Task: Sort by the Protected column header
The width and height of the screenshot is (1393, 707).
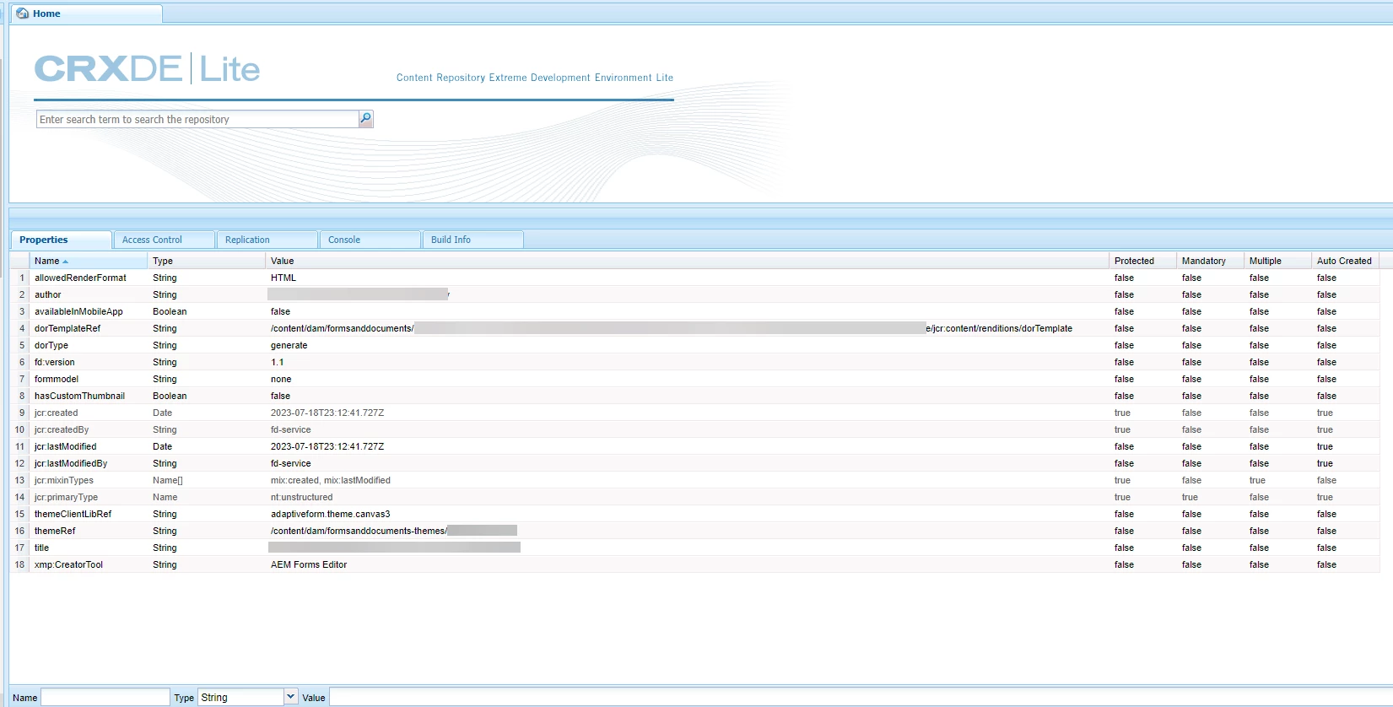Action: [x=1143, y=261]
